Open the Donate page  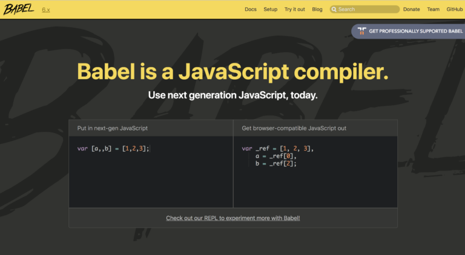coord(411,10)
